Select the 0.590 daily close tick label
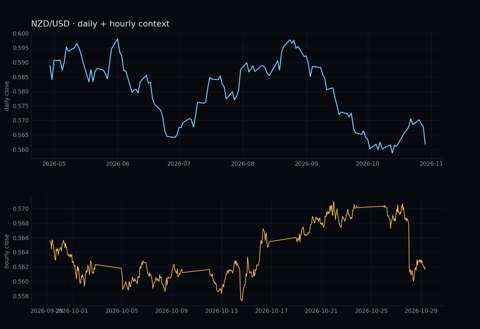The height and width of the screenshot is (329, 480). (21, 62)
